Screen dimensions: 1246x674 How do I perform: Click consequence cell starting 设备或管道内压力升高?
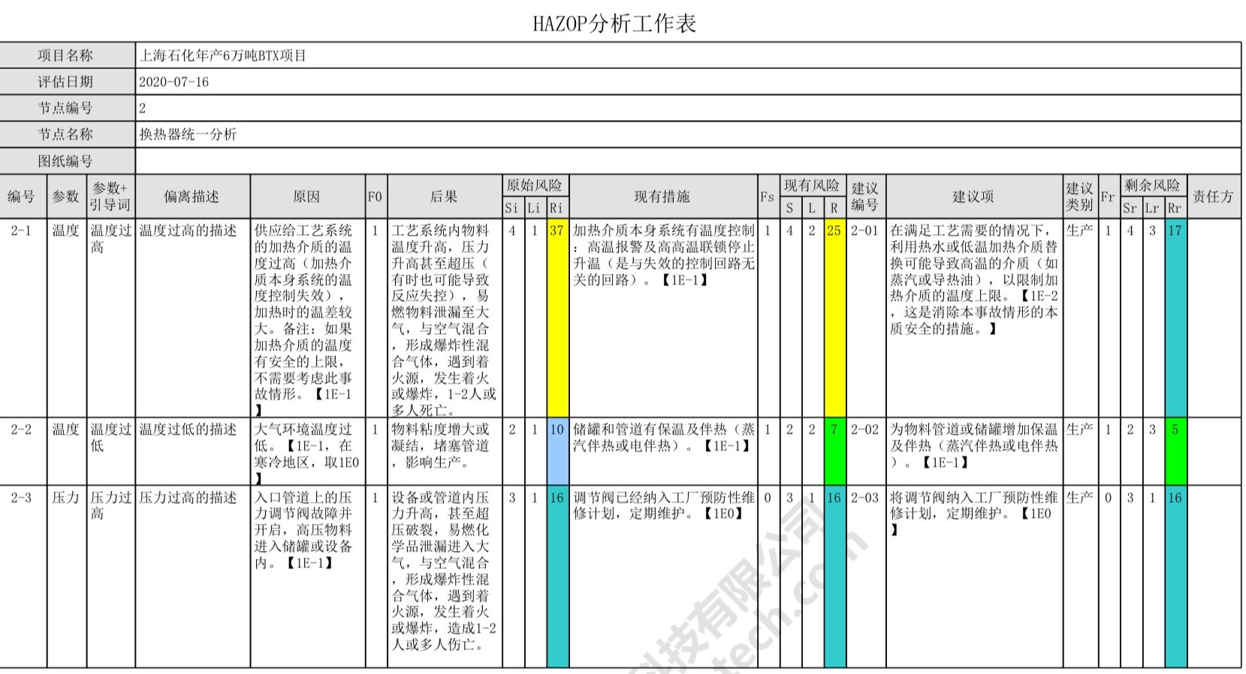coord(445,576)
